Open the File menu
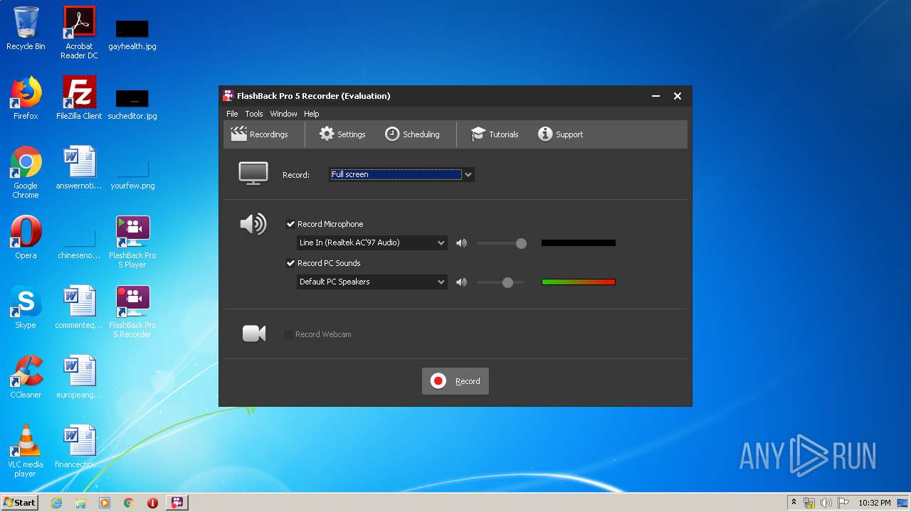 click(232, 114)
